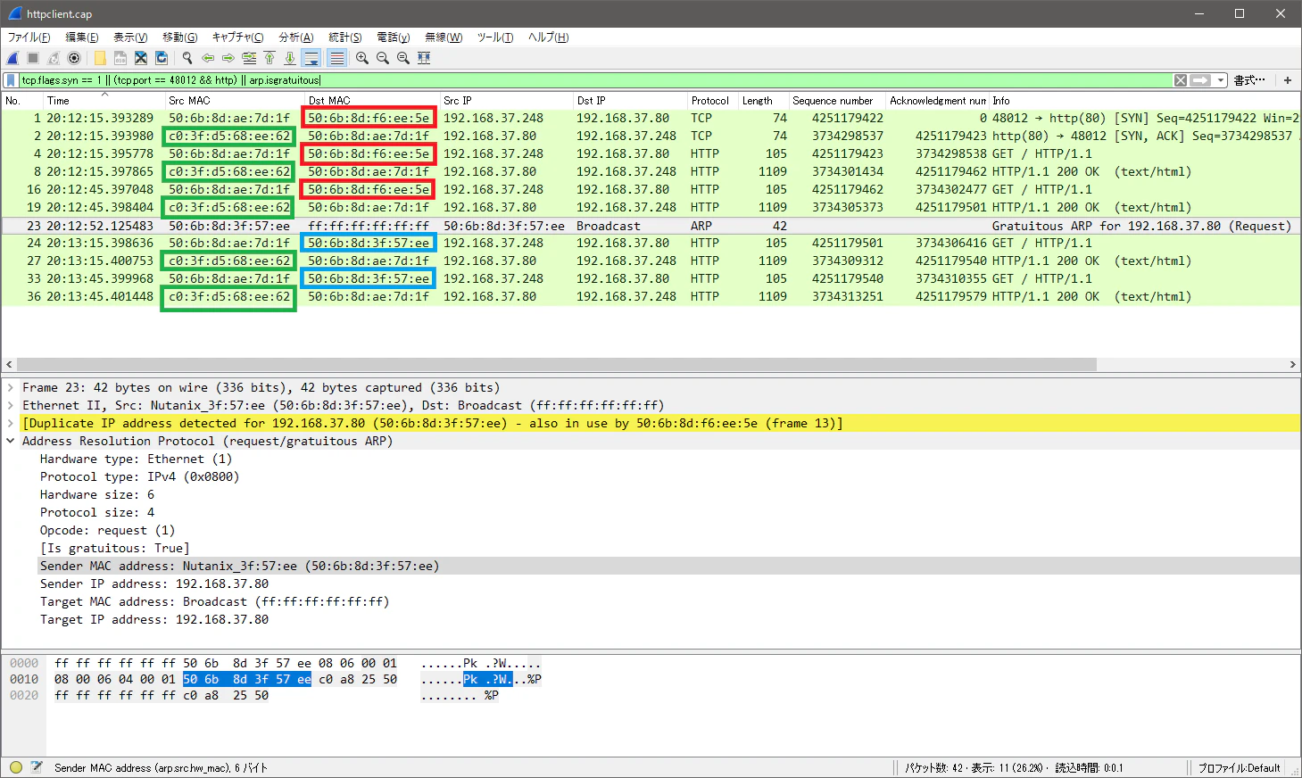Zoom out on packet text
Screen dimensions: 1302x778
coord(383,58)
